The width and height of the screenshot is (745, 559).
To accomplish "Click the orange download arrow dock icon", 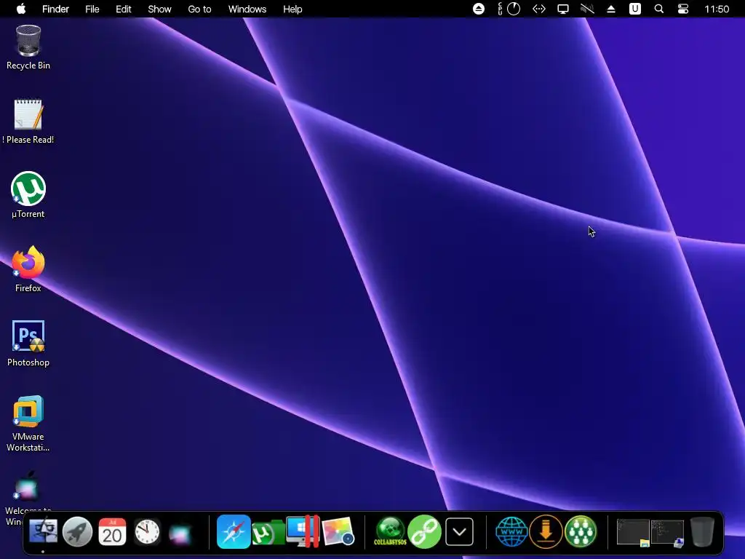I will click(546, 531).
